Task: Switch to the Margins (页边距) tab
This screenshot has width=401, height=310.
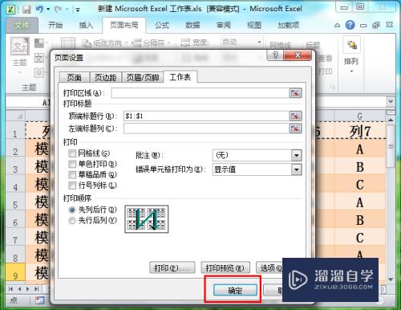Action: (x=106, y=77)
